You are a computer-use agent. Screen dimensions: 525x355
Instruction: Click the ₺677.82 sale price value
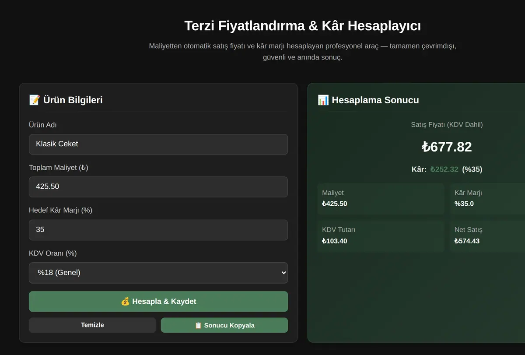coord(447,147)
